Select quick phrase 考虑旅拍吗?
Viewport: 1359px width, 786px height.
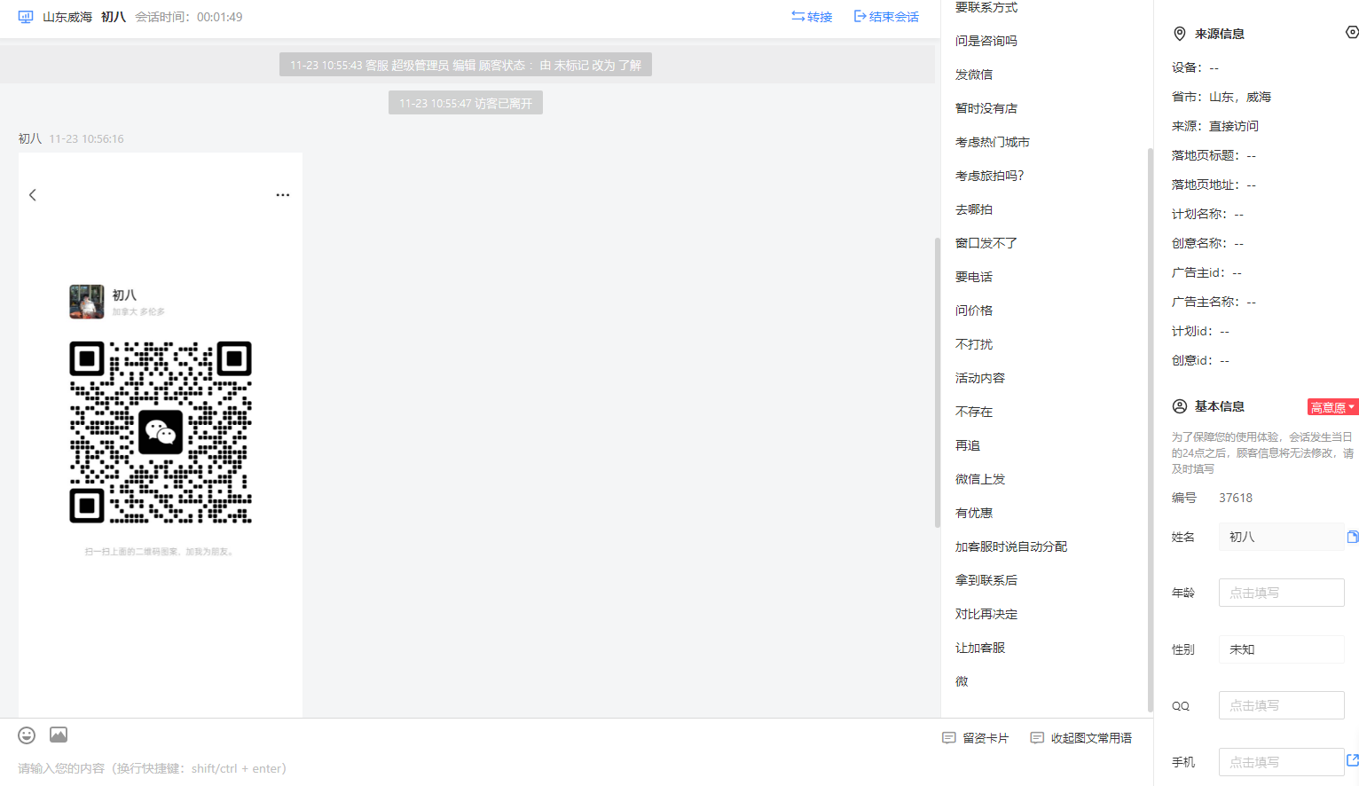[x=990, y=176]
